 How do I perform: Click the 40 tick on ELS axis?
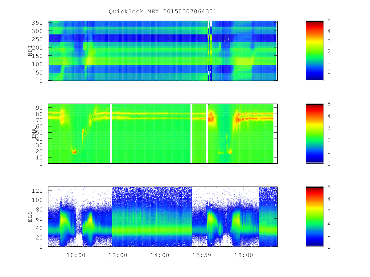[40, 228]
